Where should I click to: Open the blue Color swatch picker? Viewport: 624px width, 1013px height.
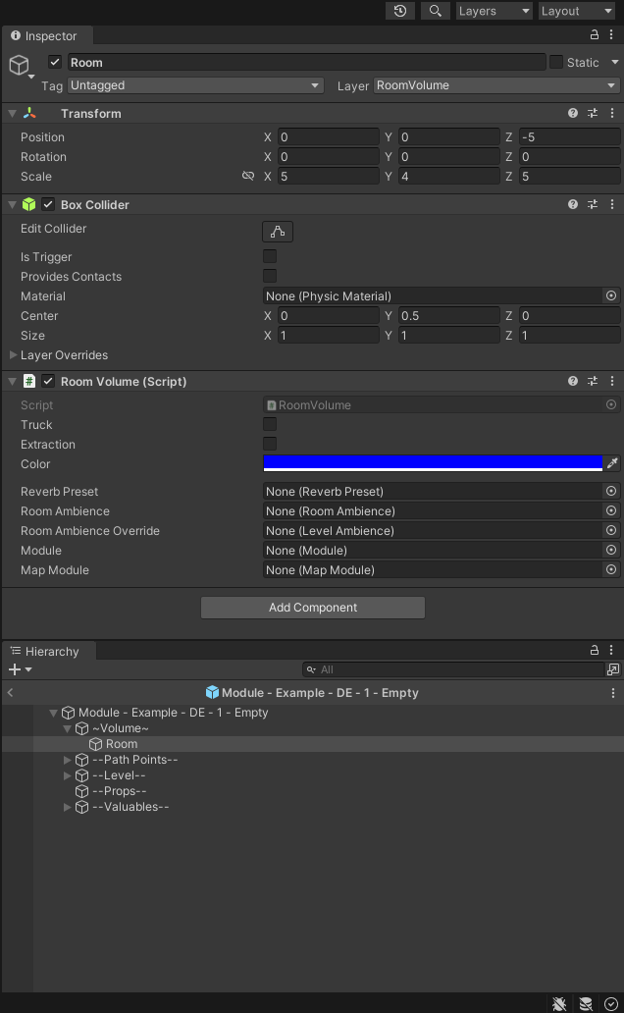(433, 463)
